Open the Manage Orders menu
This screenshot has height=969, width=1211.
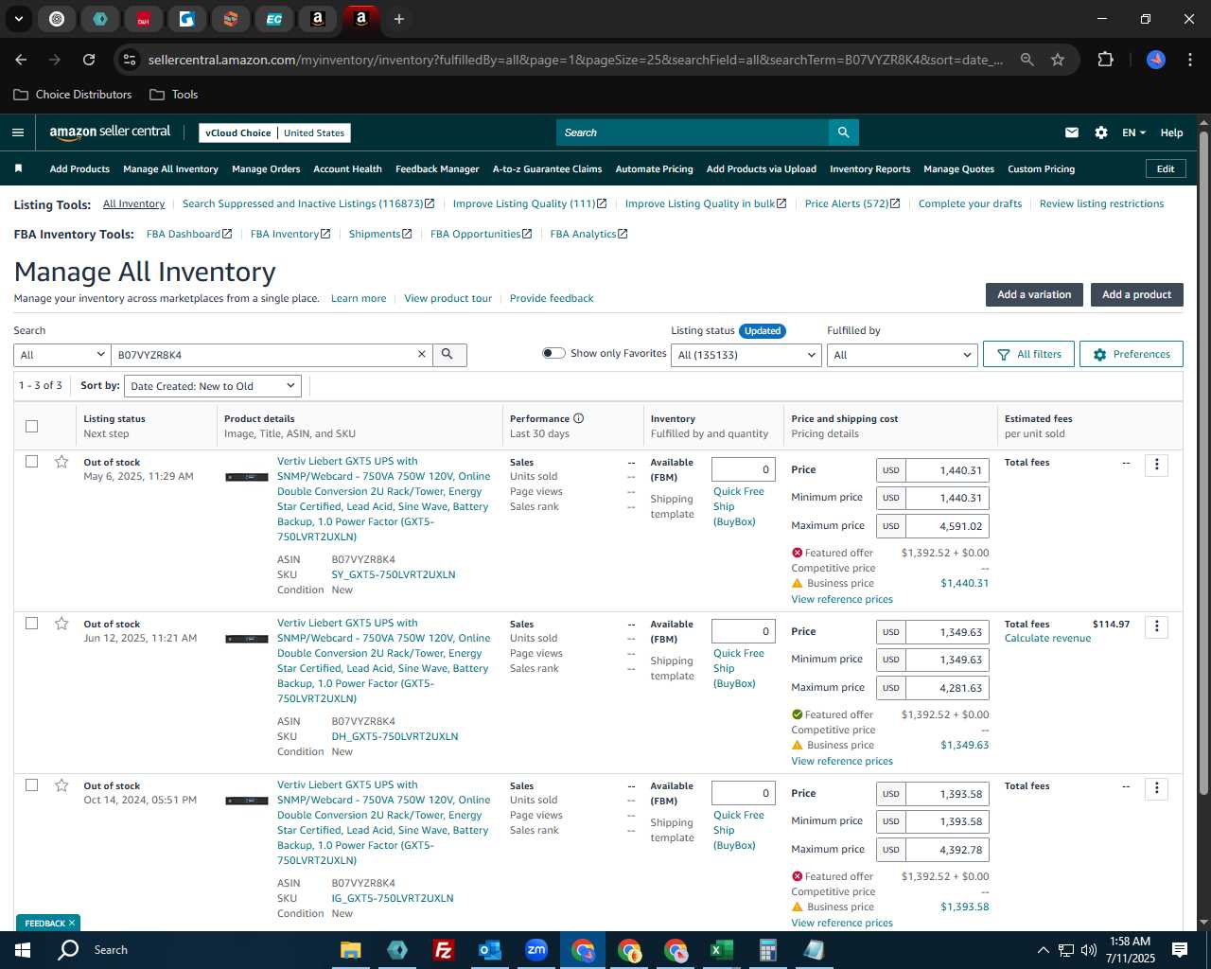(x=266, y=169)
